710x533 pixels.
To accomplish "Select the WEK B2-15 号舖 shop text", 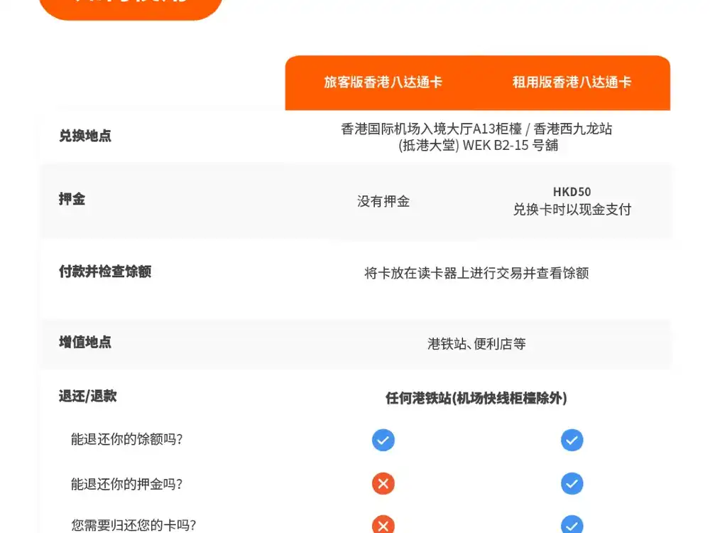I will [x=510, y=146].
